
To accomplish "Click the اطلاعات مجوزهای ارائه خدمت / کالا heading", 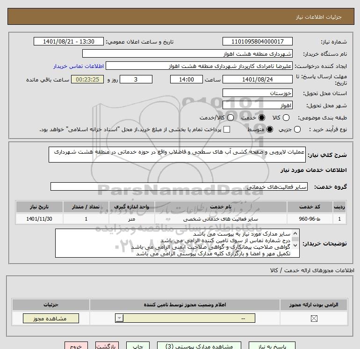I will tap(312, 270).
